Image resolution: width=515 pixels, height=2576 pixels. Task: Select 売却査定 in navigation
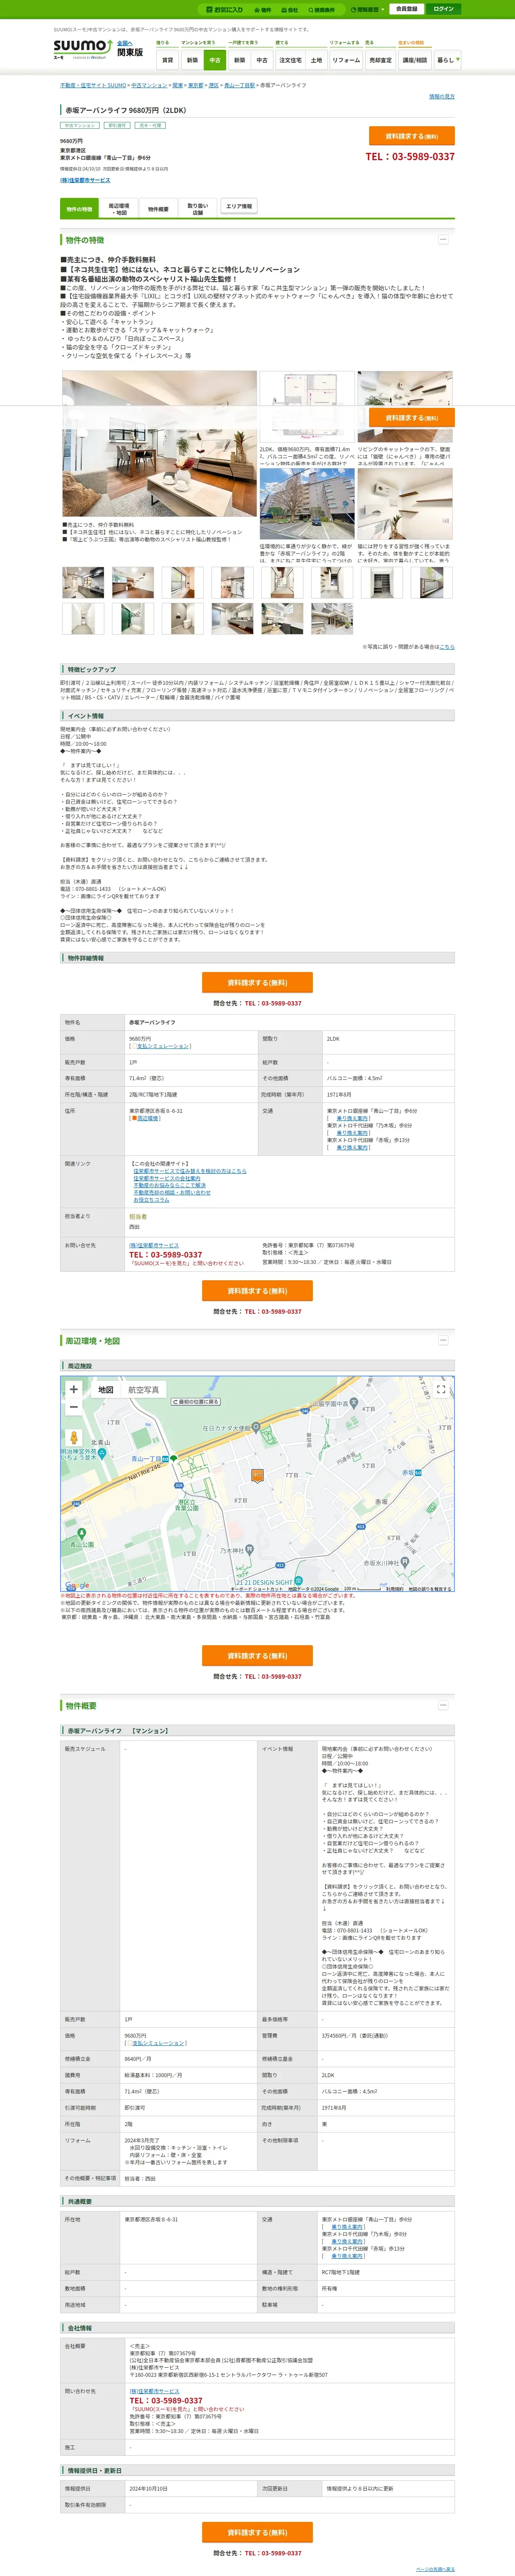tap(381, 60)
